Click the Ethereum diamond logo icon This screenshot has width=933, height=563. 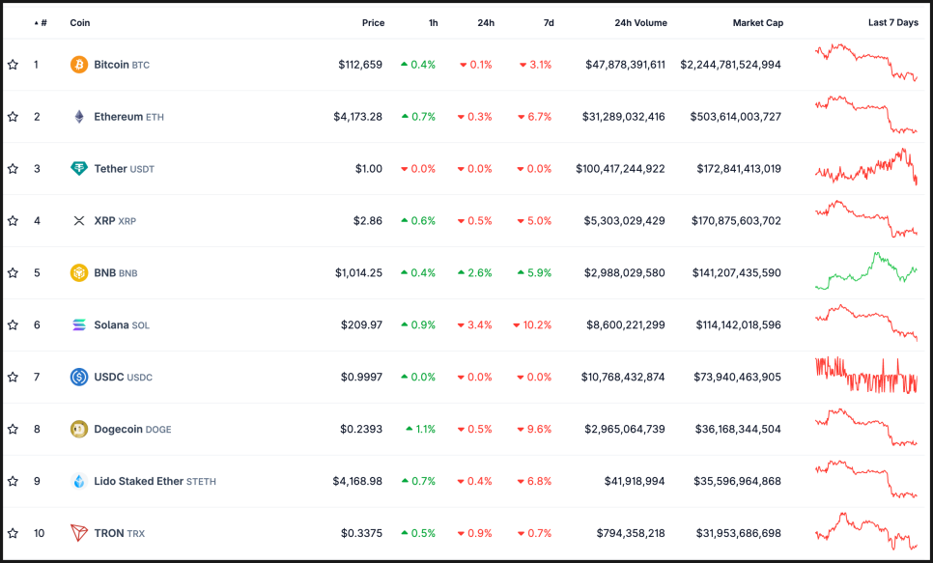pos(79,117)
